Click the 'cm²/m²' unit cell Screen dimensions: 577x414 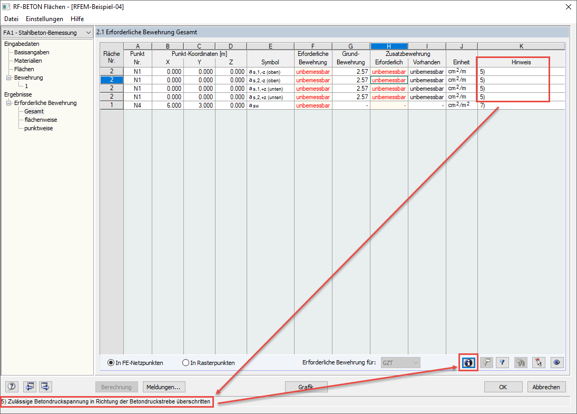[x=462, y=105]
